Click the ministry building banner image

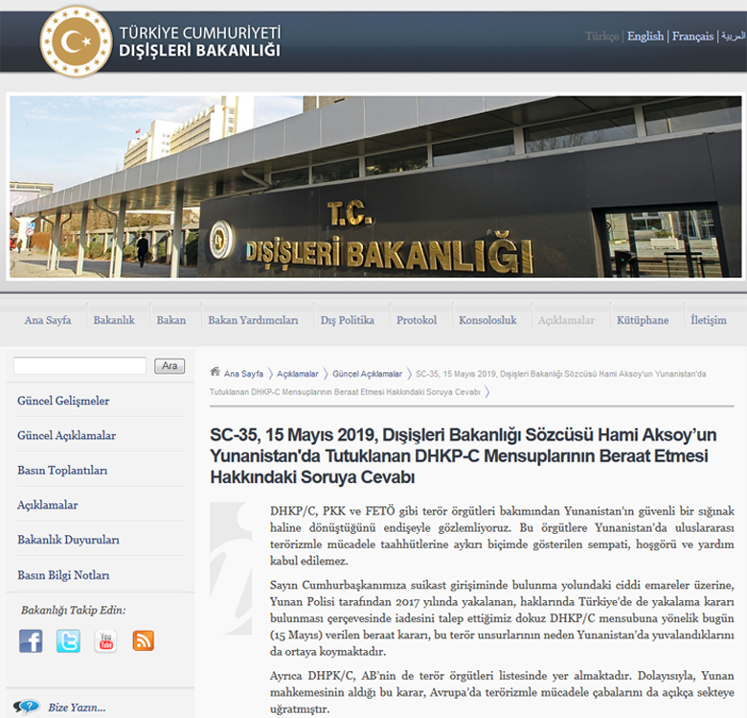click(x=375, y=187)
